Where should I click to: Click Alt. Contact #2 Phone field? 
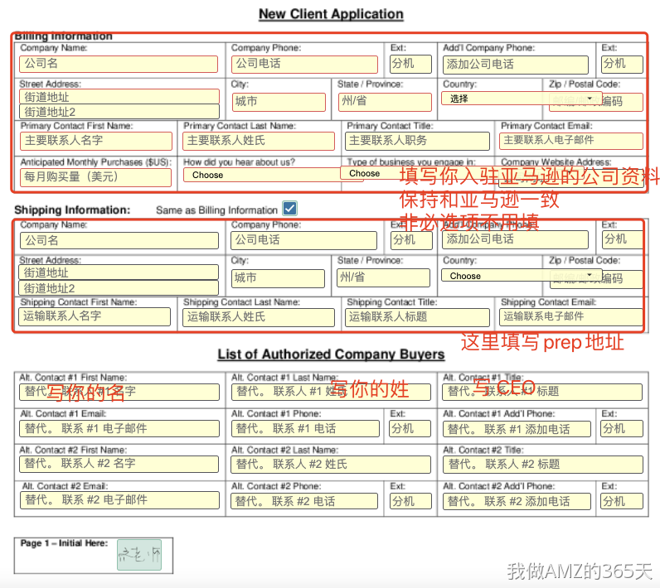(304, 501)
